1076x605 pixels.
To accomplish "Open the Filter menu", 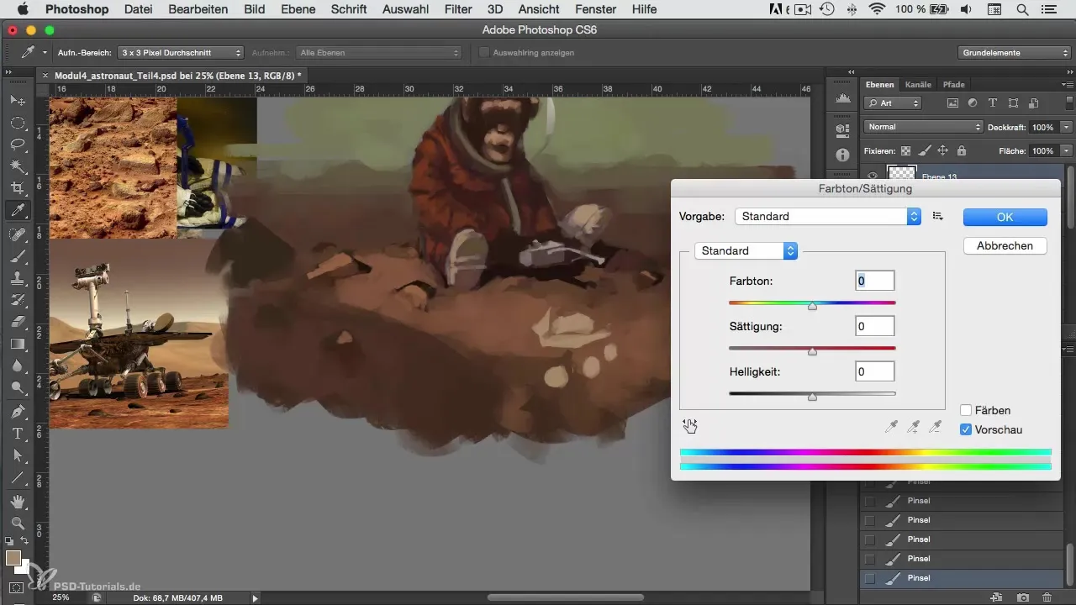I will 458,9.
